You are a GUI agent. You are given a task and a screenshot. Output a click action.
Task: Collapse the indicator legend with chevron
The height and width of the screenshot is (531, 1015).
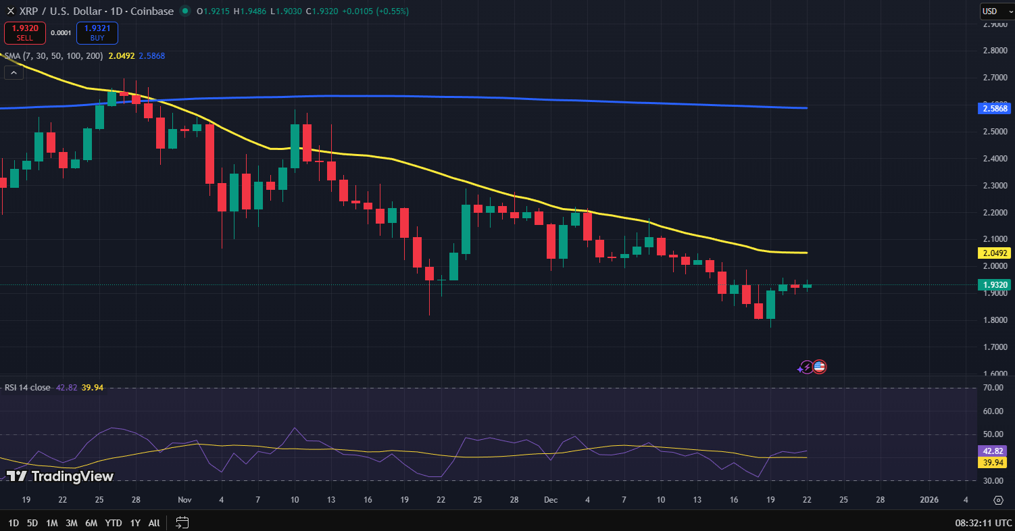(x=14, y=72)
